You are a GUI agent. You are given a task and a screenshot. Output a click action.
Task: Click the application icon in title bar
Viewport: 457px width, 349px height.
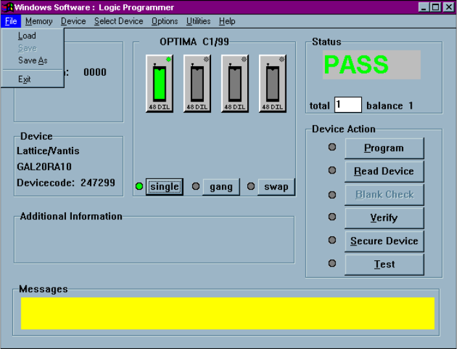[x=8, y=7]
